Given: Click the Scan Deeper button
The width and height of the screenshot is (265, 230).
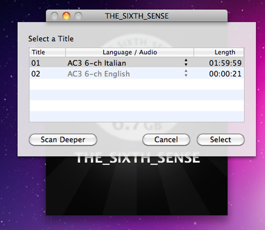Looking at the screenshot, I should [63, 140].
